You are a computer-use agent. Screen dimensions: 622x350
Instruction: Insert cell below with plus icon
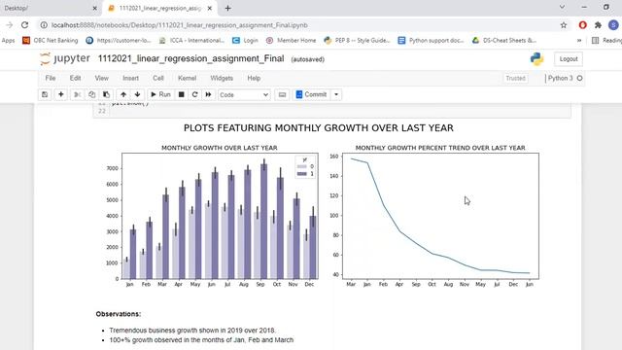[x=60, y=94]
